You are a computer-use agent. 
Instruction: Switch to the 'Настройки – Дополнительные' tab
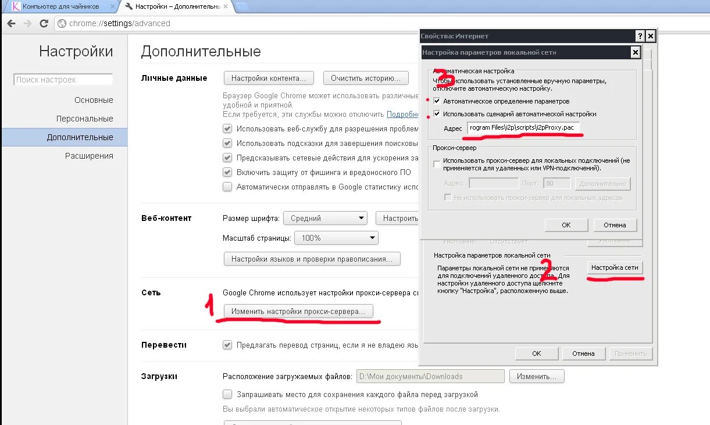pos(176,6)
